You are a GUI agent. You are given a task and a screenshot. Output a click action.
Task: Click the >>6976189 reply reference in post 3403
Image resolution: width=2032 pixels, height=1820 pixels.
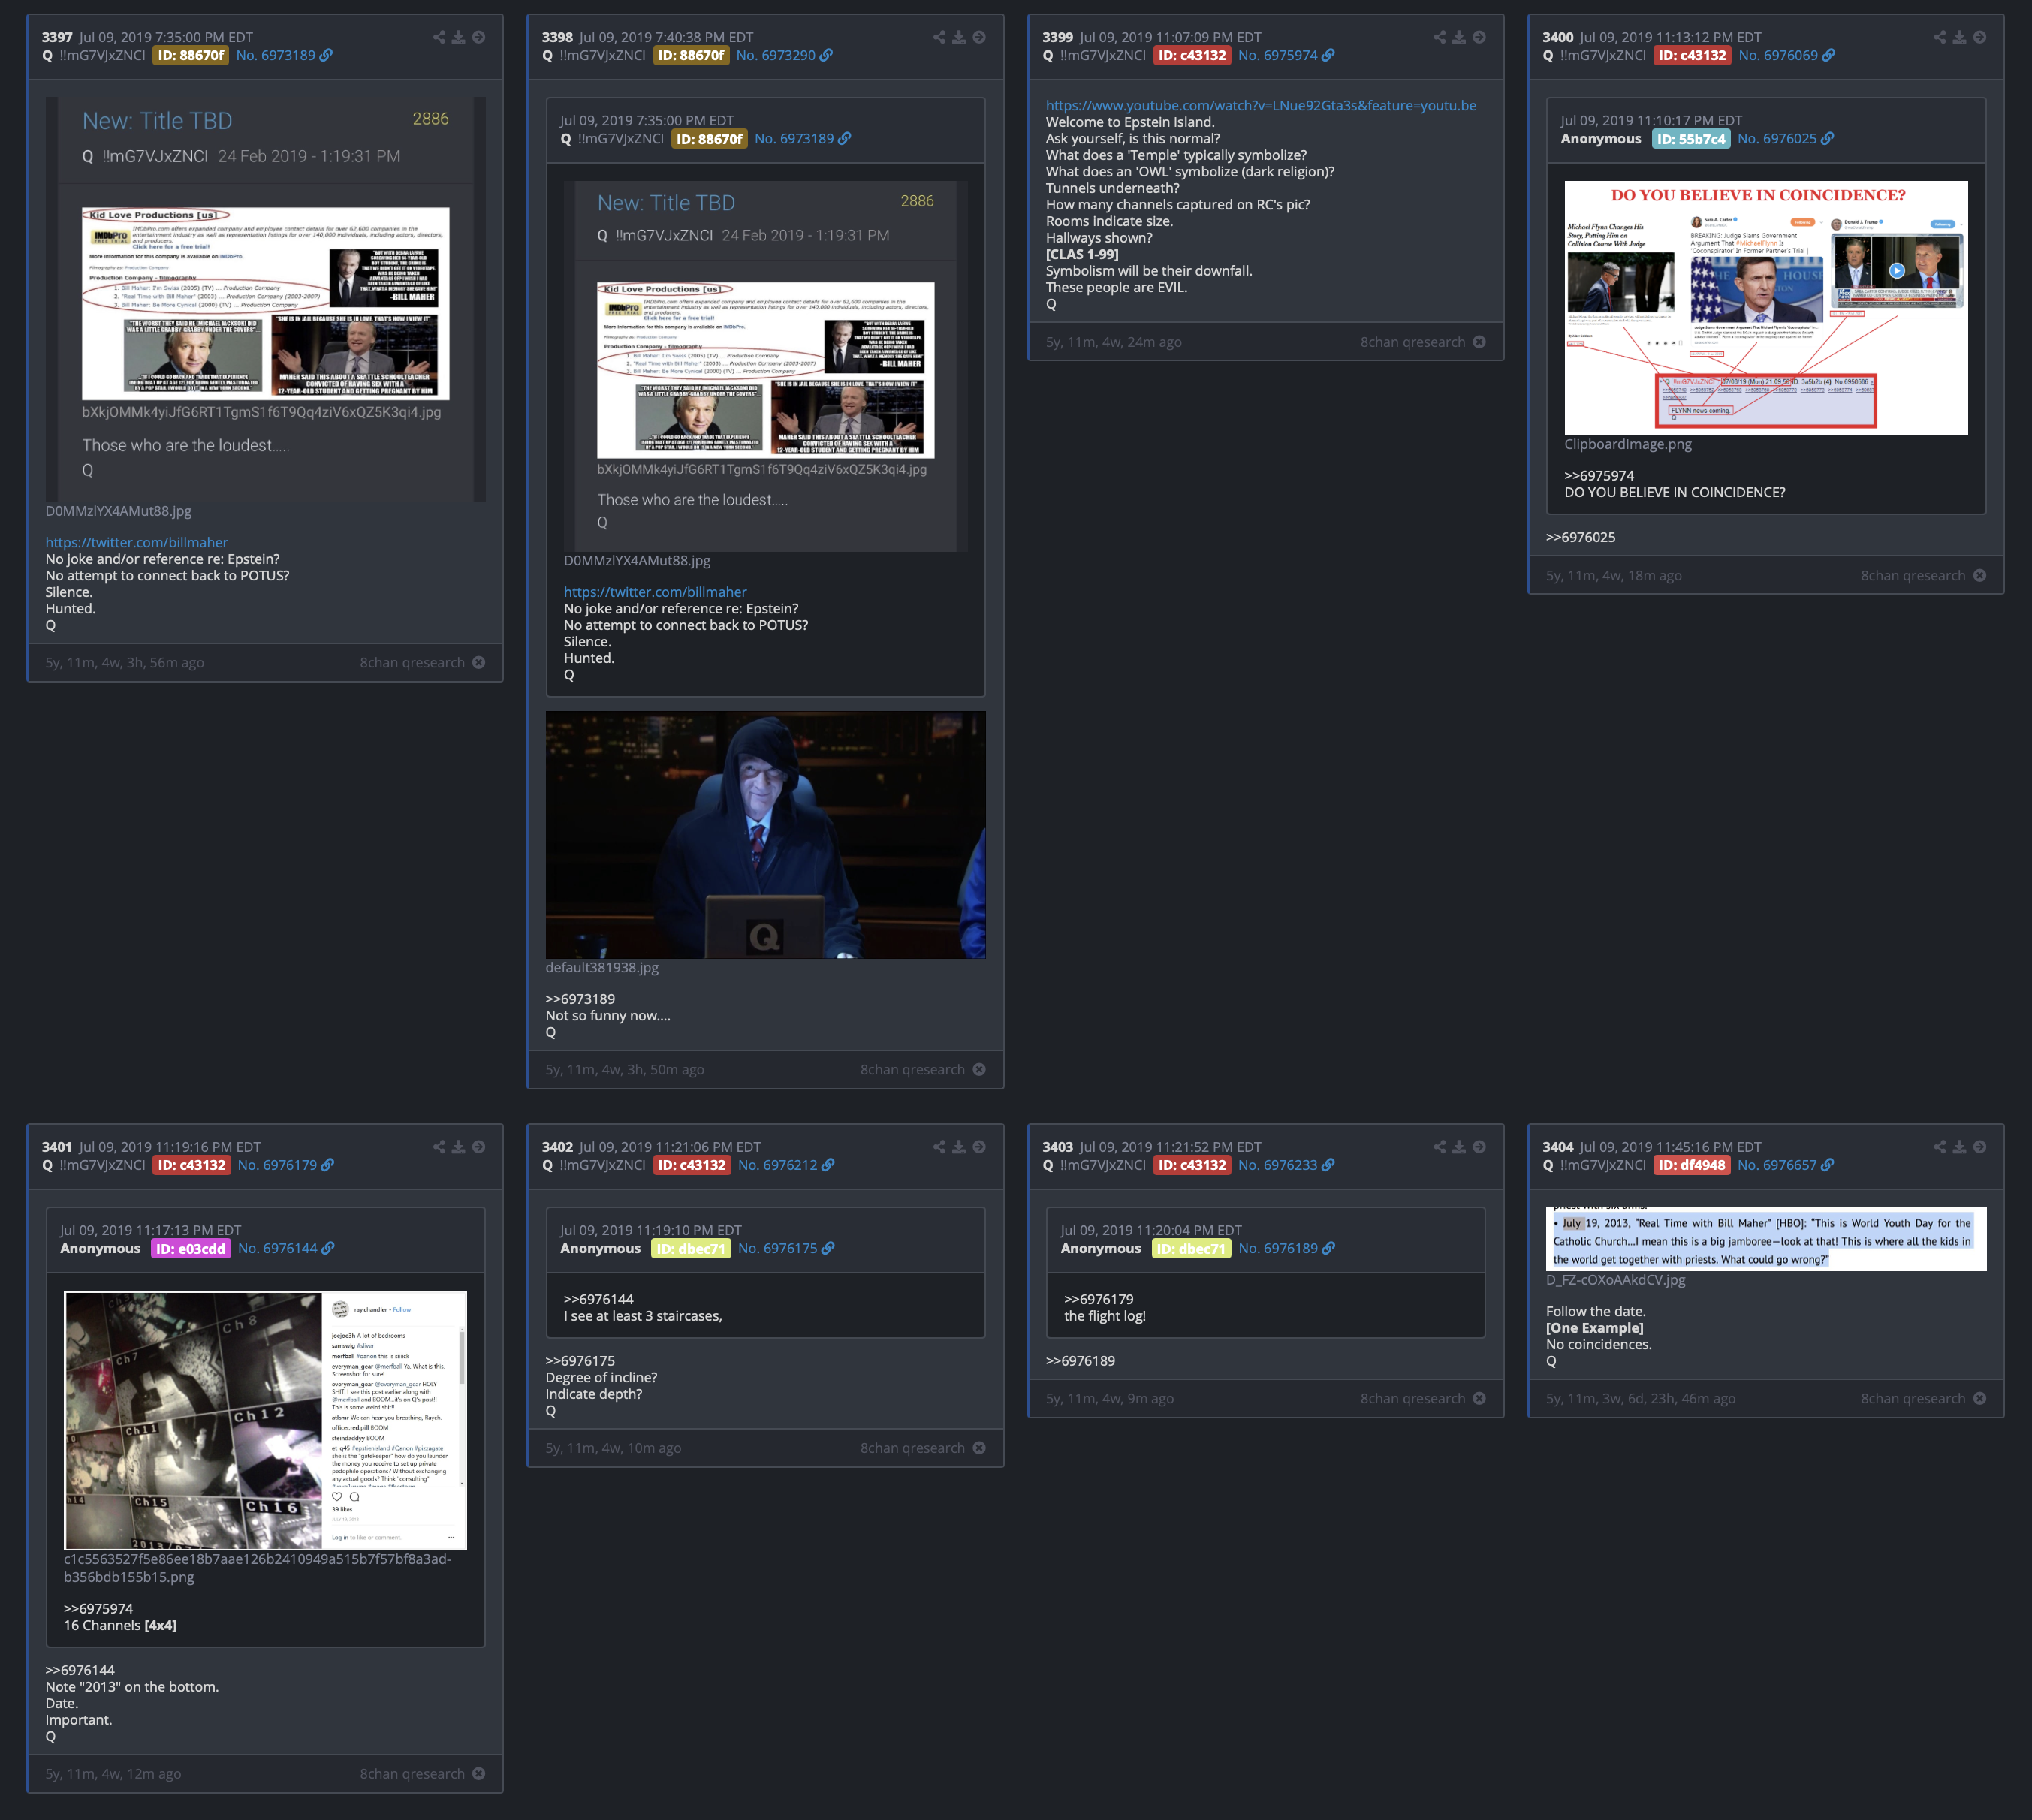(x=1080, y=1361)
